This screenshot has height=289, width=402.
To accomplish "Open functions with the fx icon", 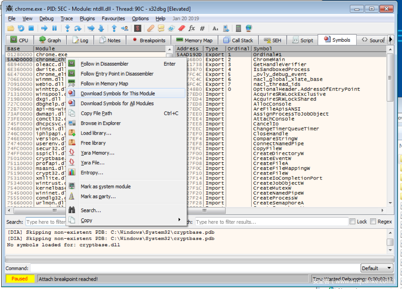I will [192, 28].
